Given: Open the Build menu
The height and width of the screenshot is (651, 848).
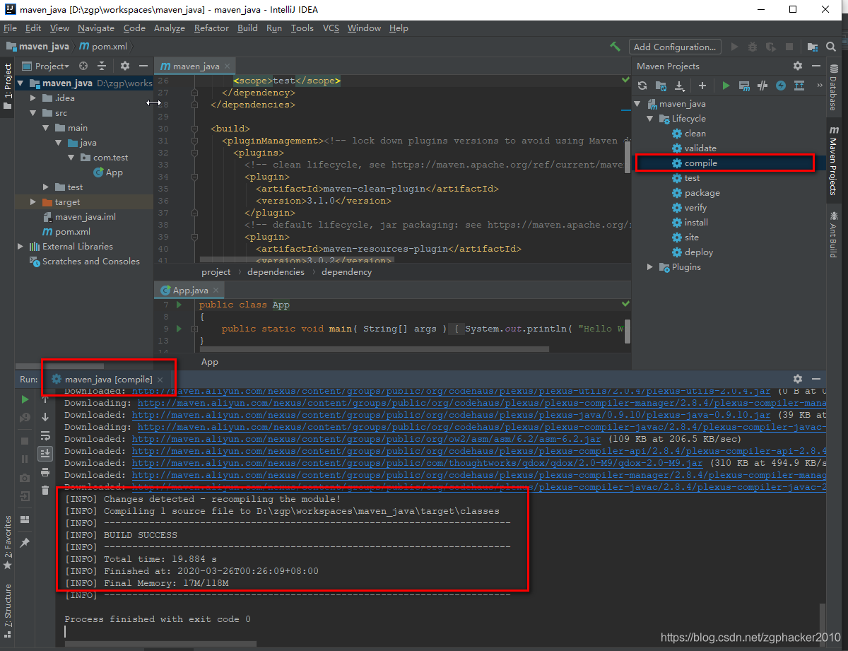Looking at the screenshot, I should click(247, 28).
